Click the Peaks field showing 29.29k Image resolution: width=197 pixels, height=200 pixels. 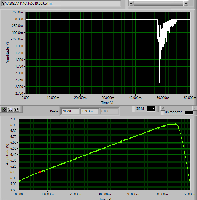[70, 111]
